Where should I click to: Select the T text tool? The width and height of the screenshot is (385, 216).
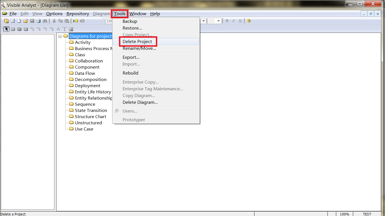point(65,29)
